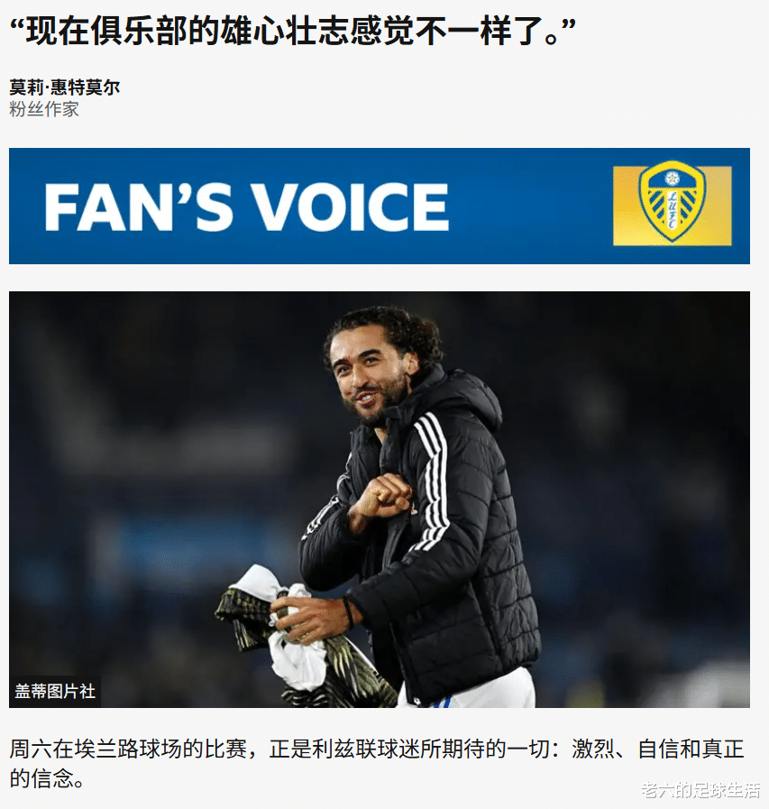Select the paragraph starting with 周六在埃兰路球场
Image resolution: width=769 pixels, height=809 pixels.
click(377, 764)
